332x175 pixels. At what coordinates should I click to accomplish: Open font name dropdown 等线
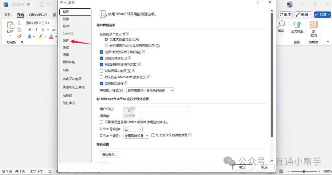[x=42, y=23]
